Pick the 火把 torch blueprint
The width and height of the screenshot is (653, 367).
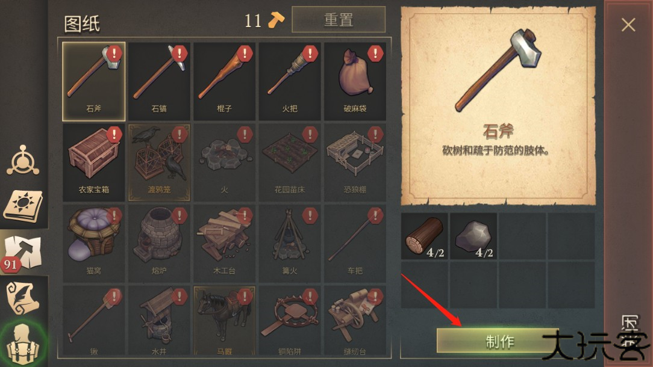289,81
